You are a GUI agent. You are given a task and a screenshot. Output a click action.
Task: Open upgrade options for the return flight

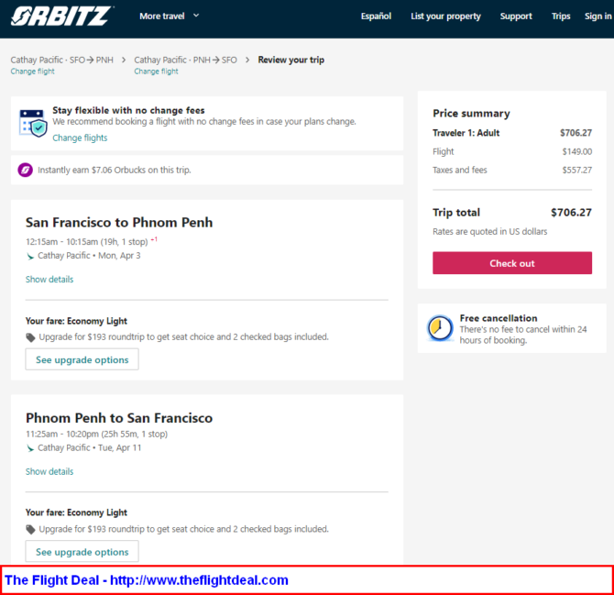tap(82, 552)
